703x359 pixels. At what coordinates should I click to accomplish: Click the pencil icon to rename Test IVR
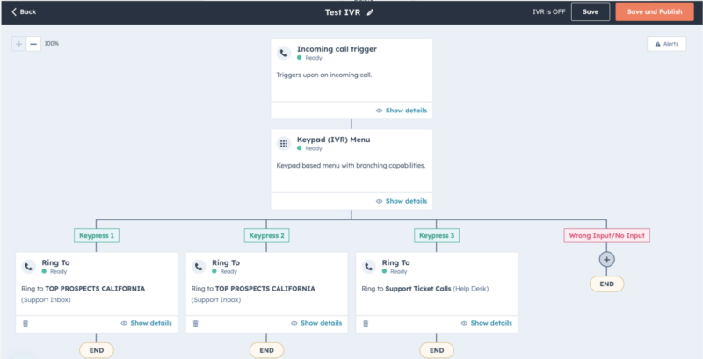pos(370,12)
